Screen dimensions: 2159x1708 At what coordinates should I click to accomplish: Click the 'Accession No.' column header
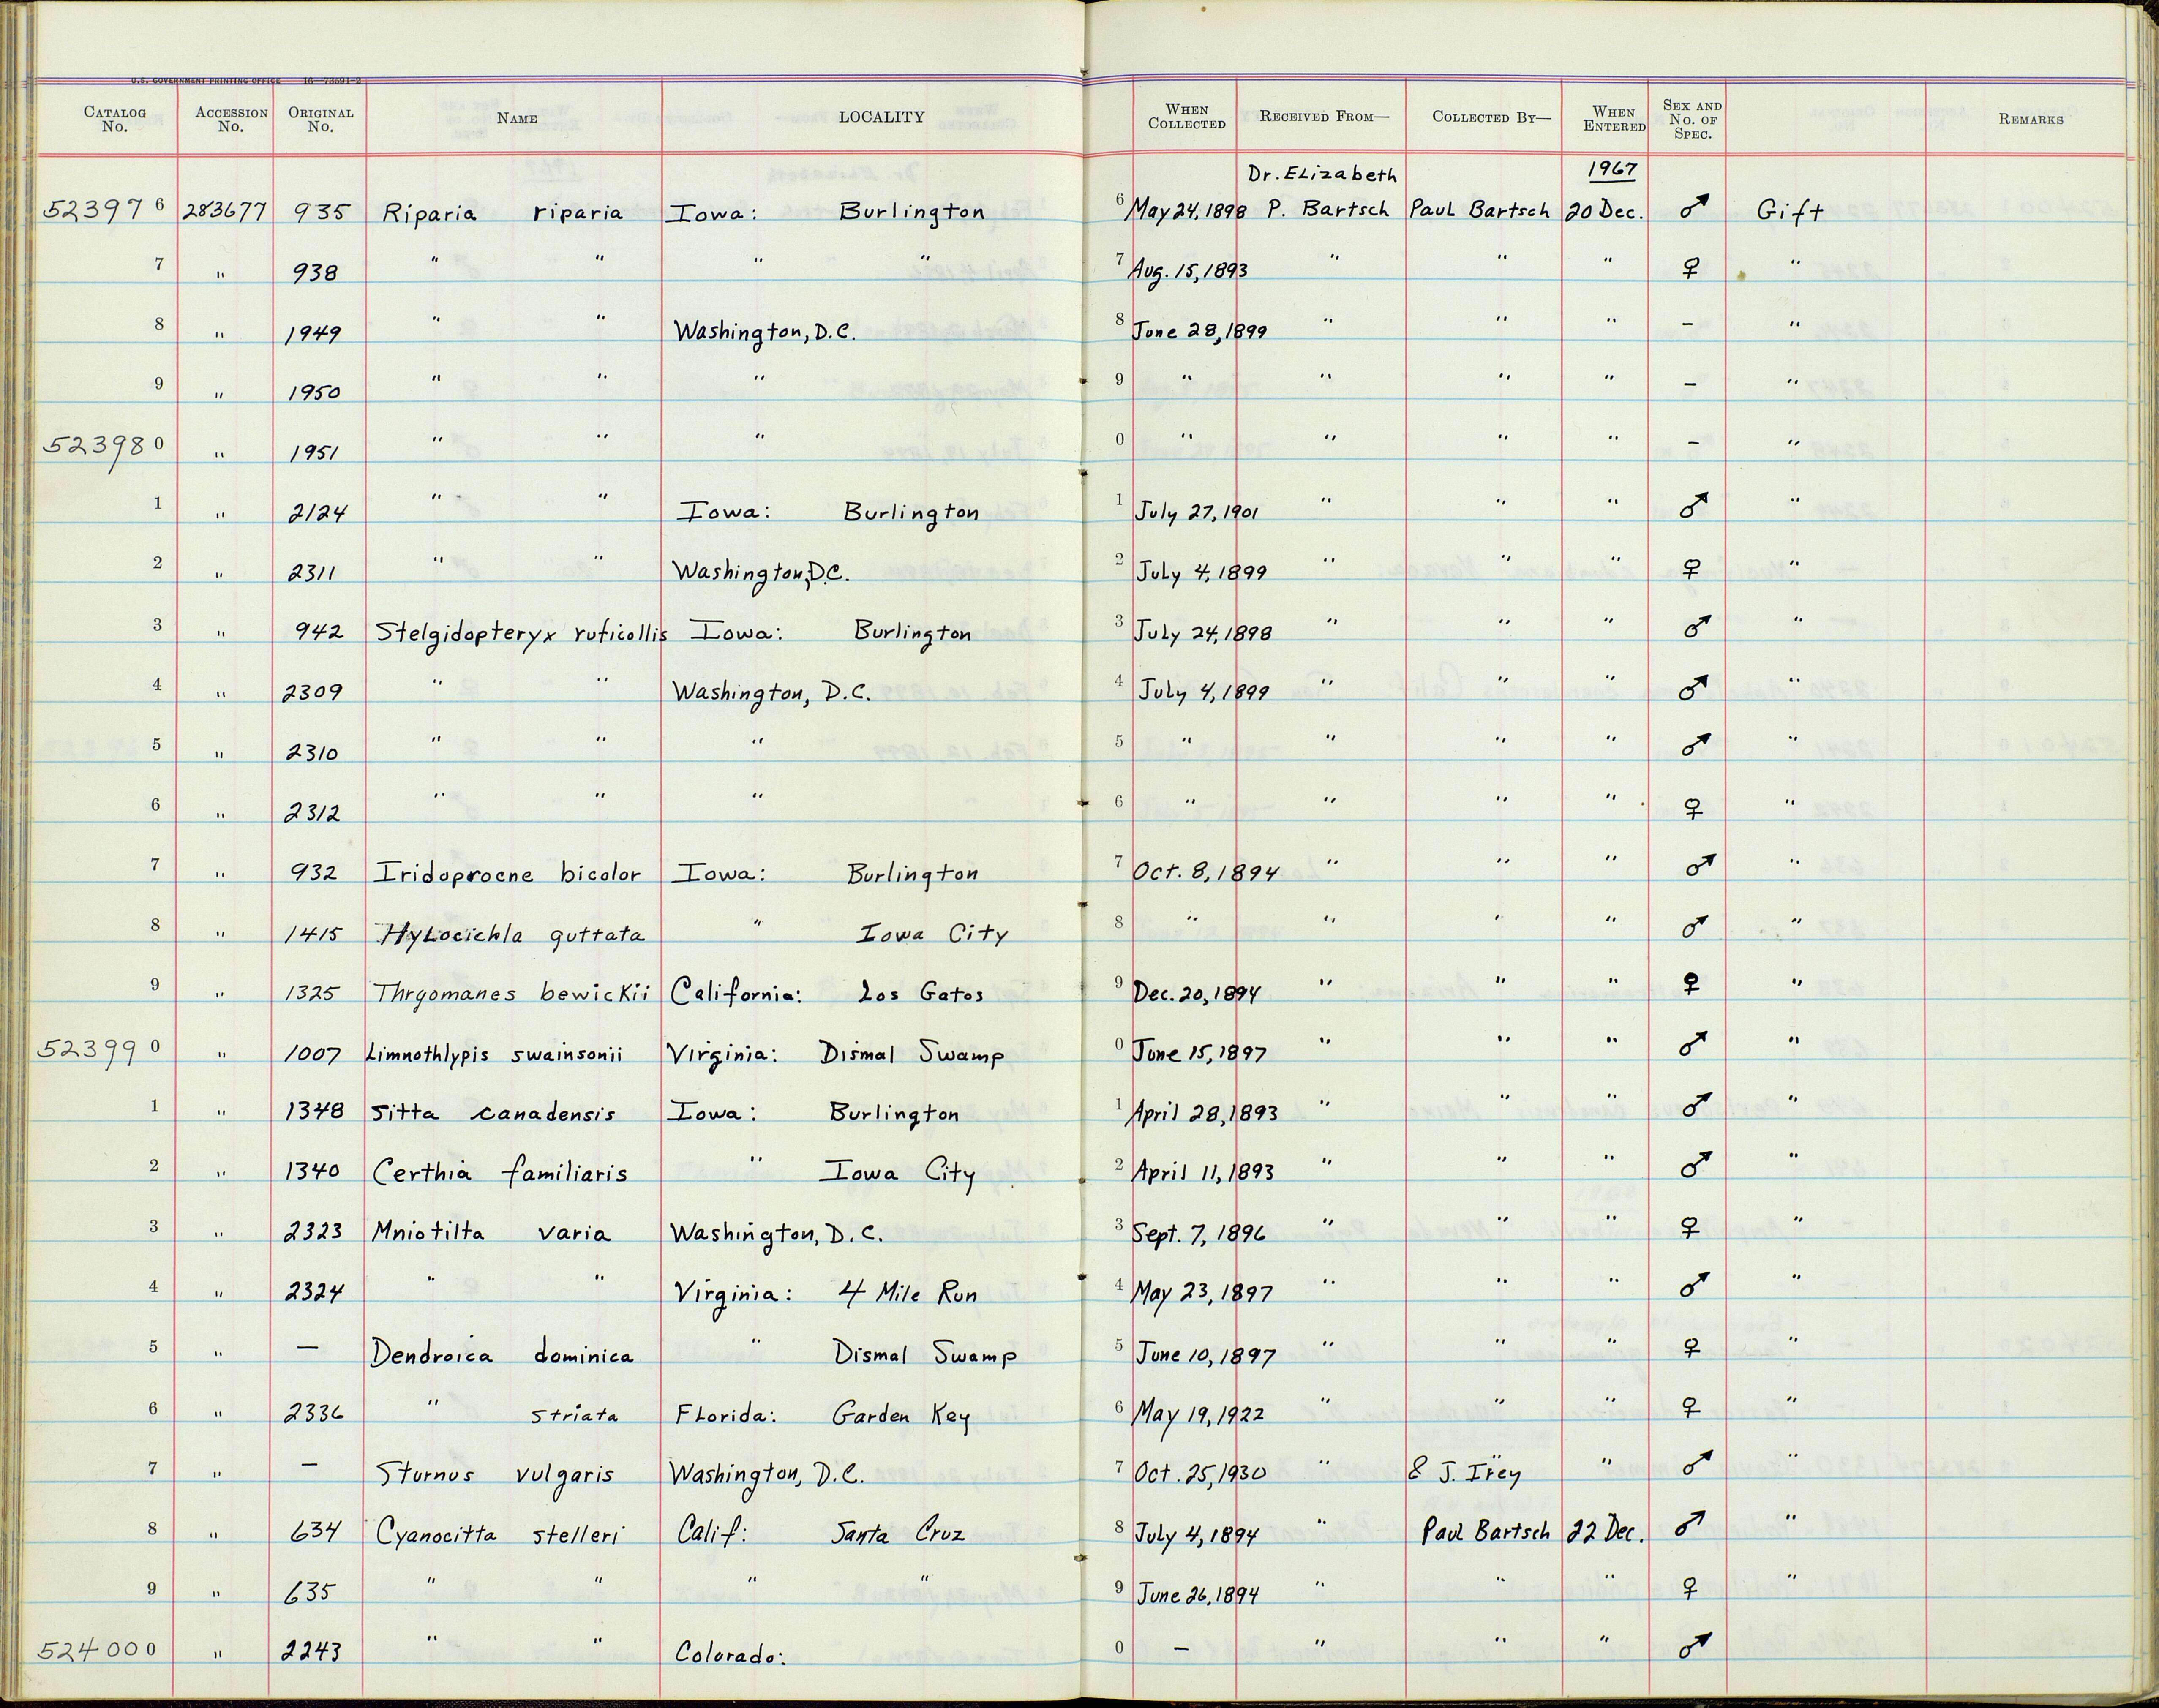(231, 120)
